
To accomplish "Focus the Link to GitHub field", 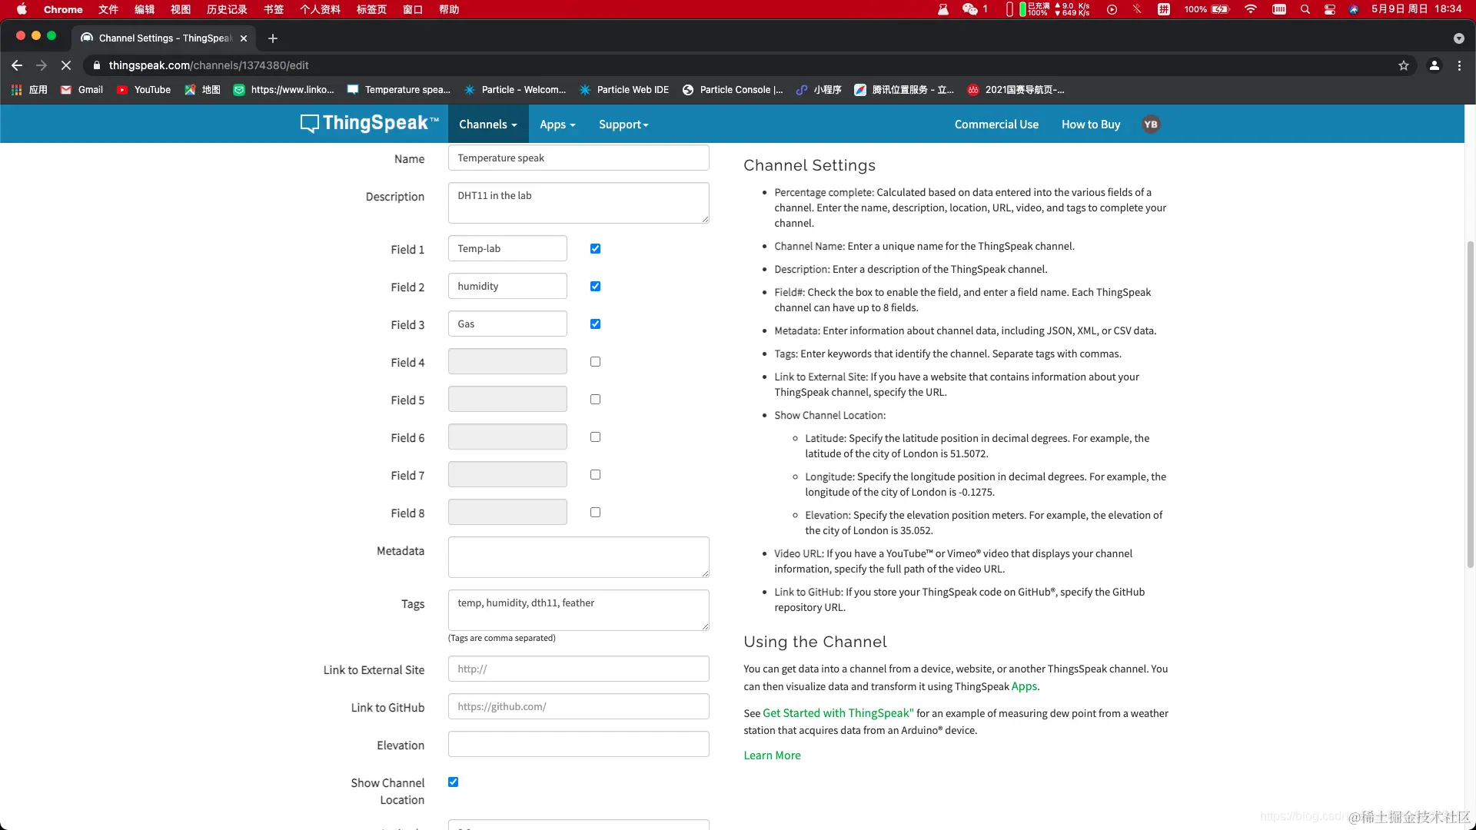I will coord(578,706).
